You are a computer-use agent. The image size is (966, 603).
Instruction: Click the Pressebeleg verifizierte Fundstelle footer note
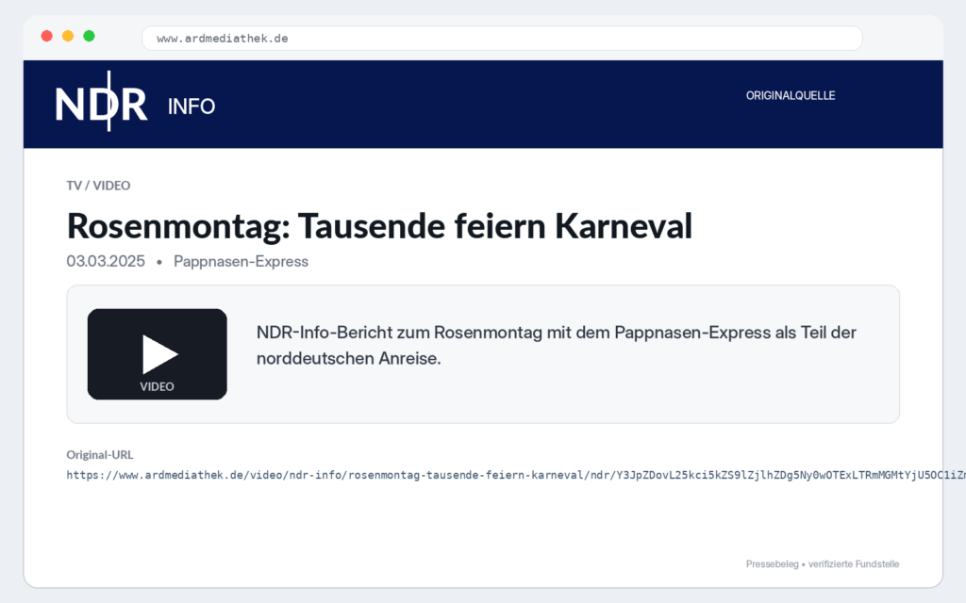823,563
